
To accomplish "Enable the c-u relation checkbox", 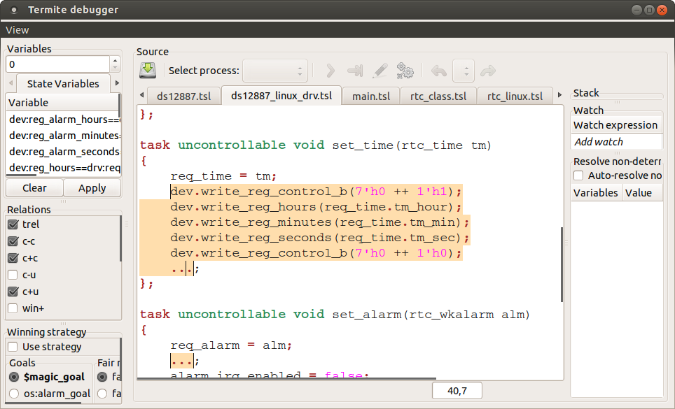I will click(13, 275).
